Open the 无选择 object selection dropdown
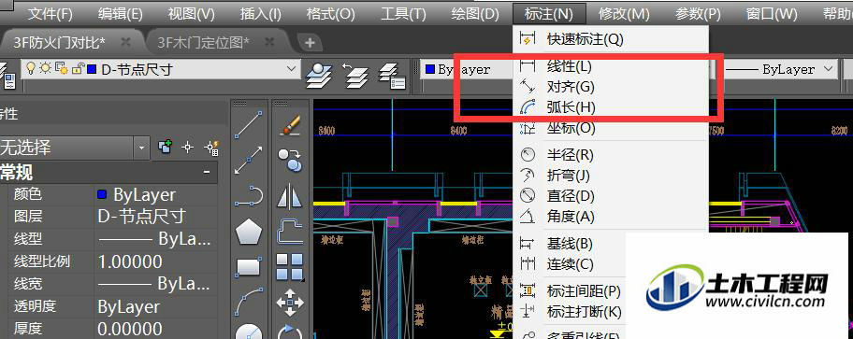Screen dimensions: 853x339 141,148
